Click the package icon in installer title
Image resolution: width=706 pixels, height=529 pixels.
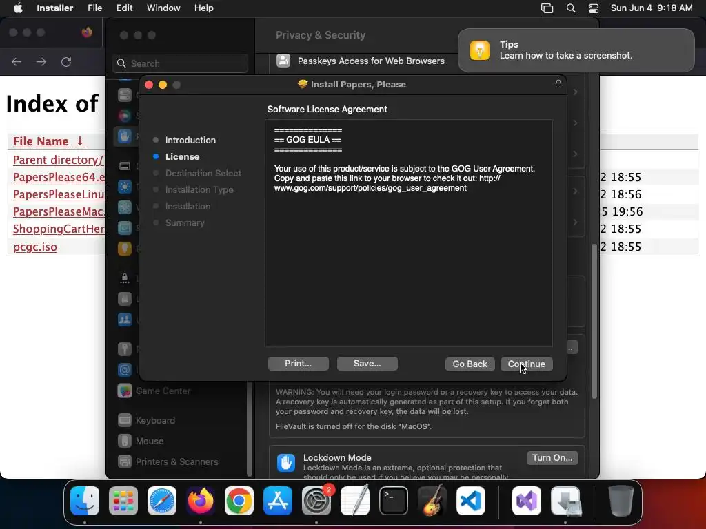point(303,84)
